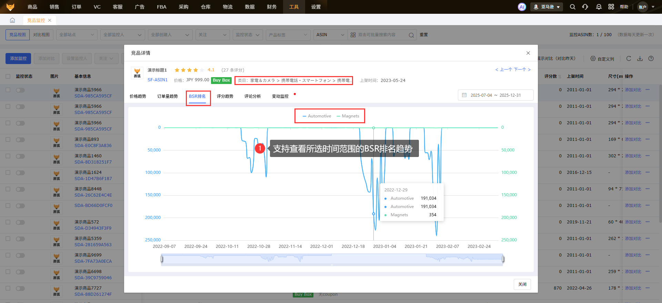Open the 全部监控人 dropdown
This screenshot has width=662, height=303.
click(122, 35)
